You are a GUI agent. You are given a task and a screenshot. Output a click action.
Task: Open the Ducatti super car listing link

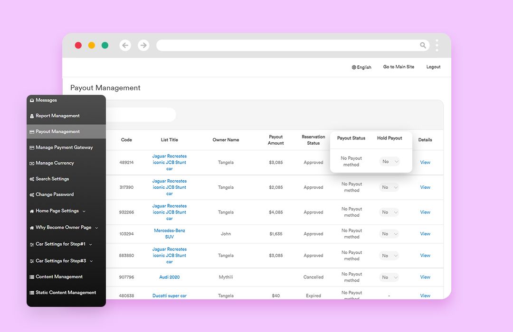click(x=170, y=296)
